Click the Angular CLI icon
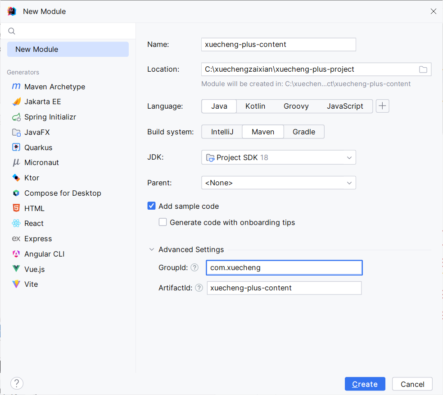 [16, 254]
